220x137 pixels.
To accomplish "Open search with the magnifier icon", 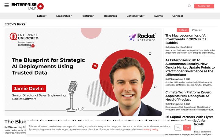I will coord(189,6).
